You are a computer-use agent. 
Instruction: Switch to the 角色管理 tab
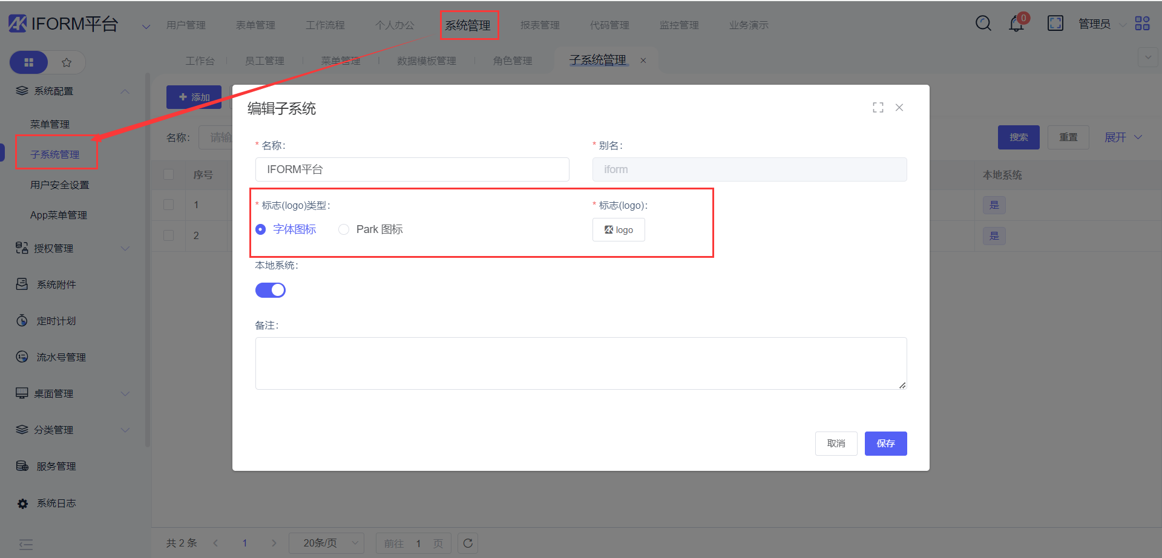[x=512, y=61]
